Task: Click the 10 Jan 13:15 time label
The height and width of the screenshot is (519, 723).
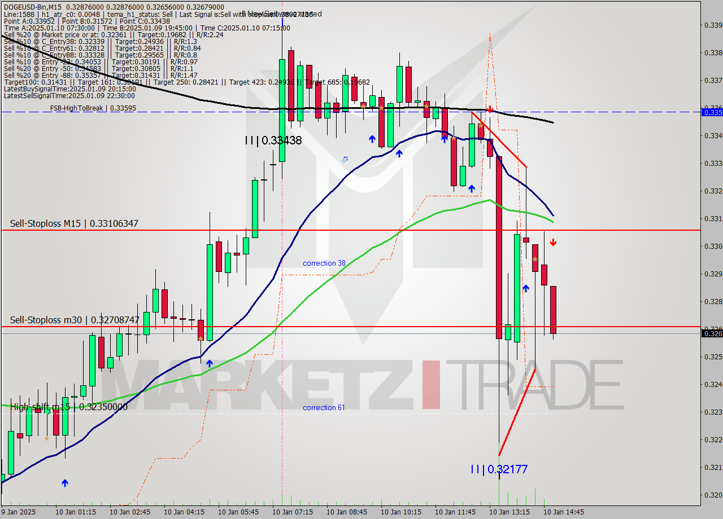Action: [x=509, y=512]
